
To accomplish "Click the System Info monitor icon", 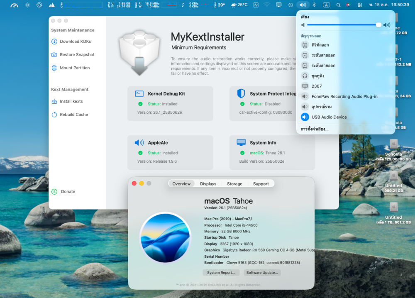I will click(241, 142).
